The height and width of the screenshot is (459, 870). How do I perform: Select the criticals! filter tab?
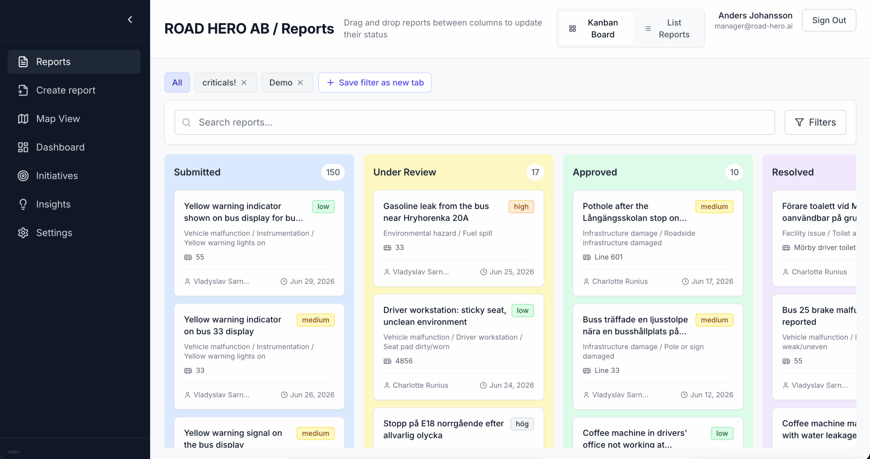point(219,83)
